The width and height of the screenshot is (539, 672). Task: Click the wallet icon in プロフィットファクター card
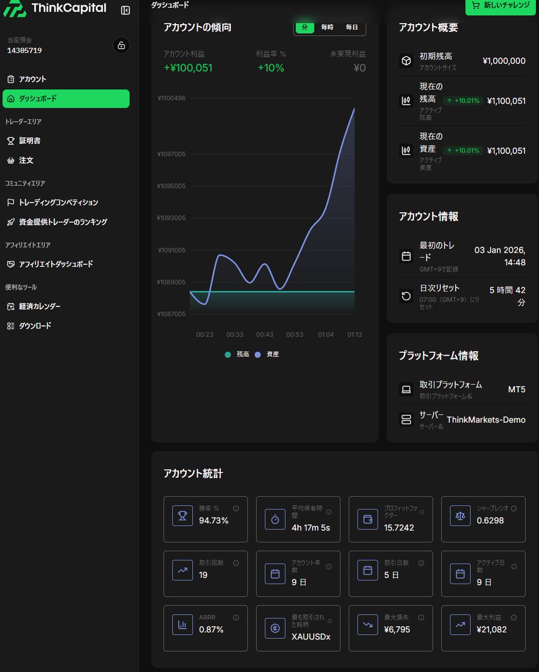pos(368,519)
